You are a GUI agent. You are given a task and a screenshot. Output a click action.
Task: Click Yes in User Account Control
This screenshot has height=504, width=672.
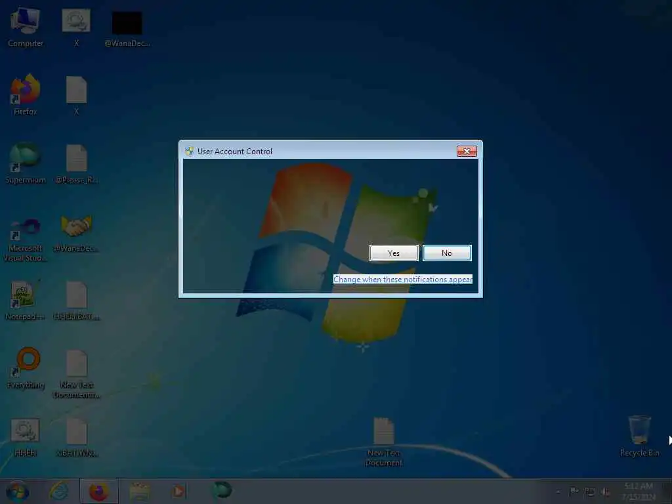(394, 253)
